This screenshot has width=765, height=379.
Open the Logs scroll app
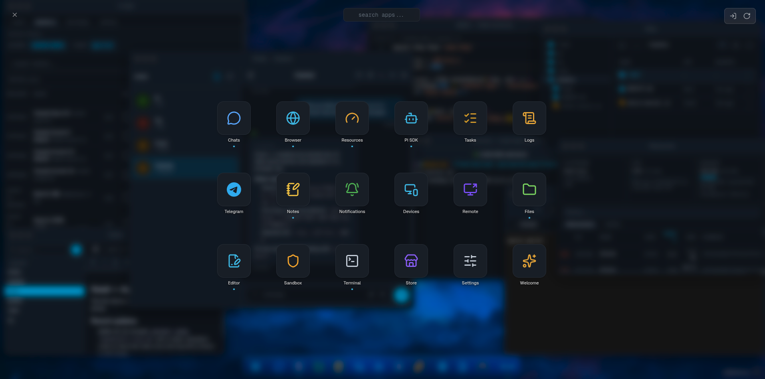529,118
